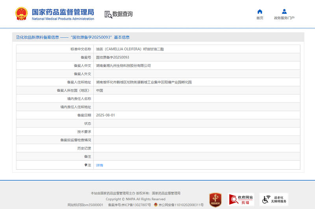The image size is (315, 209).
Task: Click the red 党政机关 badge icon
Action: click(215, 199)
